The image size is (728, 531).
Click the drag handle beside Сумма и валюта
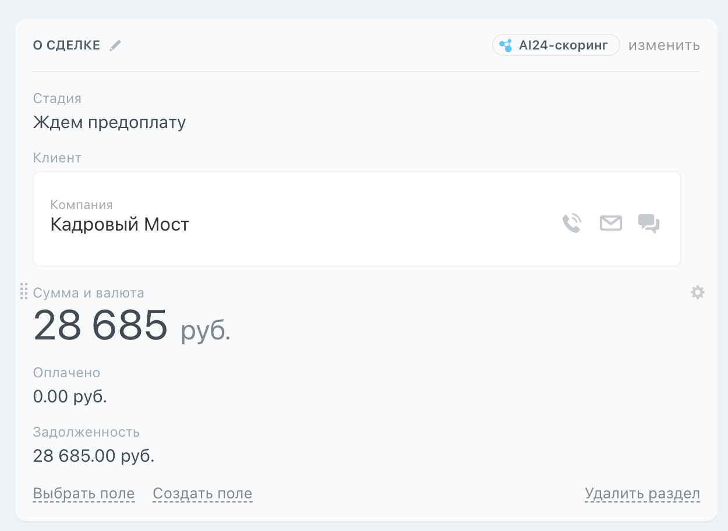(x=24, y=291)
